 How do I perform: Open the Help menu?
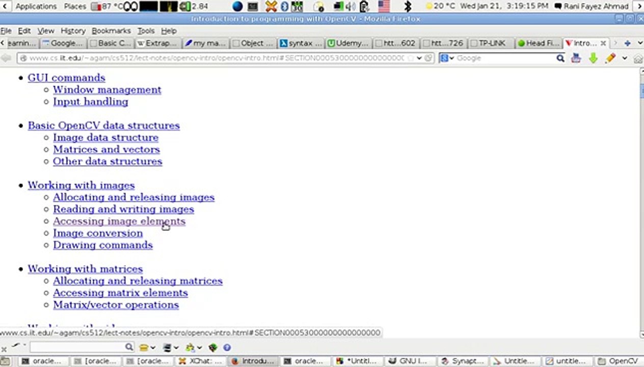169,31
